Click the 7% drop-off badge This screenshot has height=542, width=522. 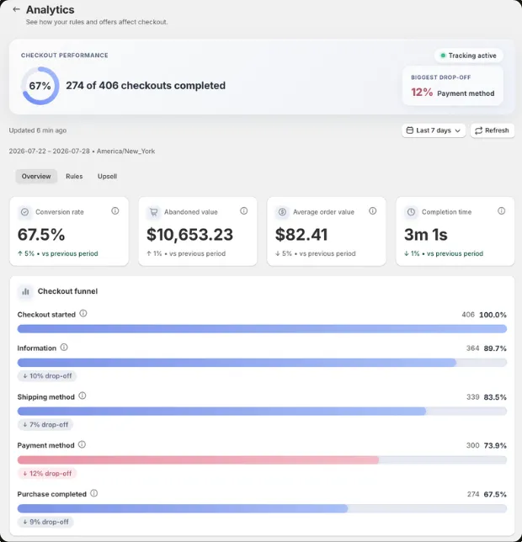click(x=45, y=424)
